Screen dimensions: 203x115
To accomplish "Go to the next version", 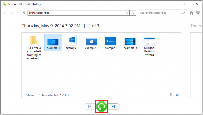I will 113,106.
